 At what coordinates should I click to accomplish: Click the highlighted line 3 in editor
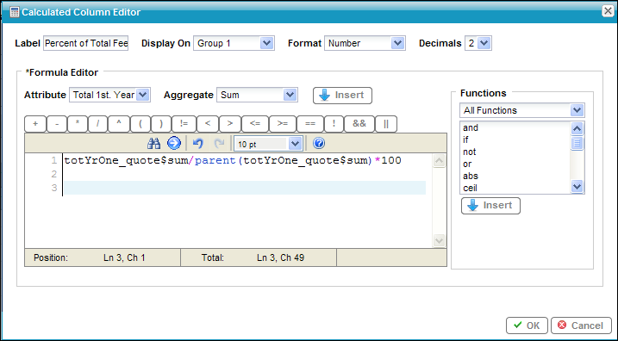[245, 188]
